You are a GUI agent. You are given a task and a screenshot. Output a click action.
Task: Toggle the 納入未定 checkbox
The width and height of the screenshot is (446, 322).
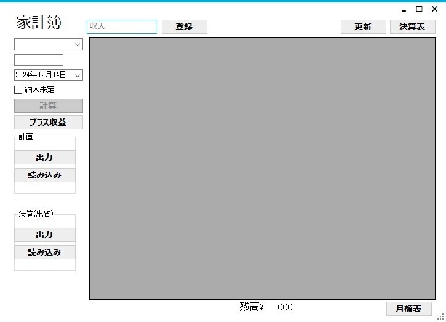18,90
